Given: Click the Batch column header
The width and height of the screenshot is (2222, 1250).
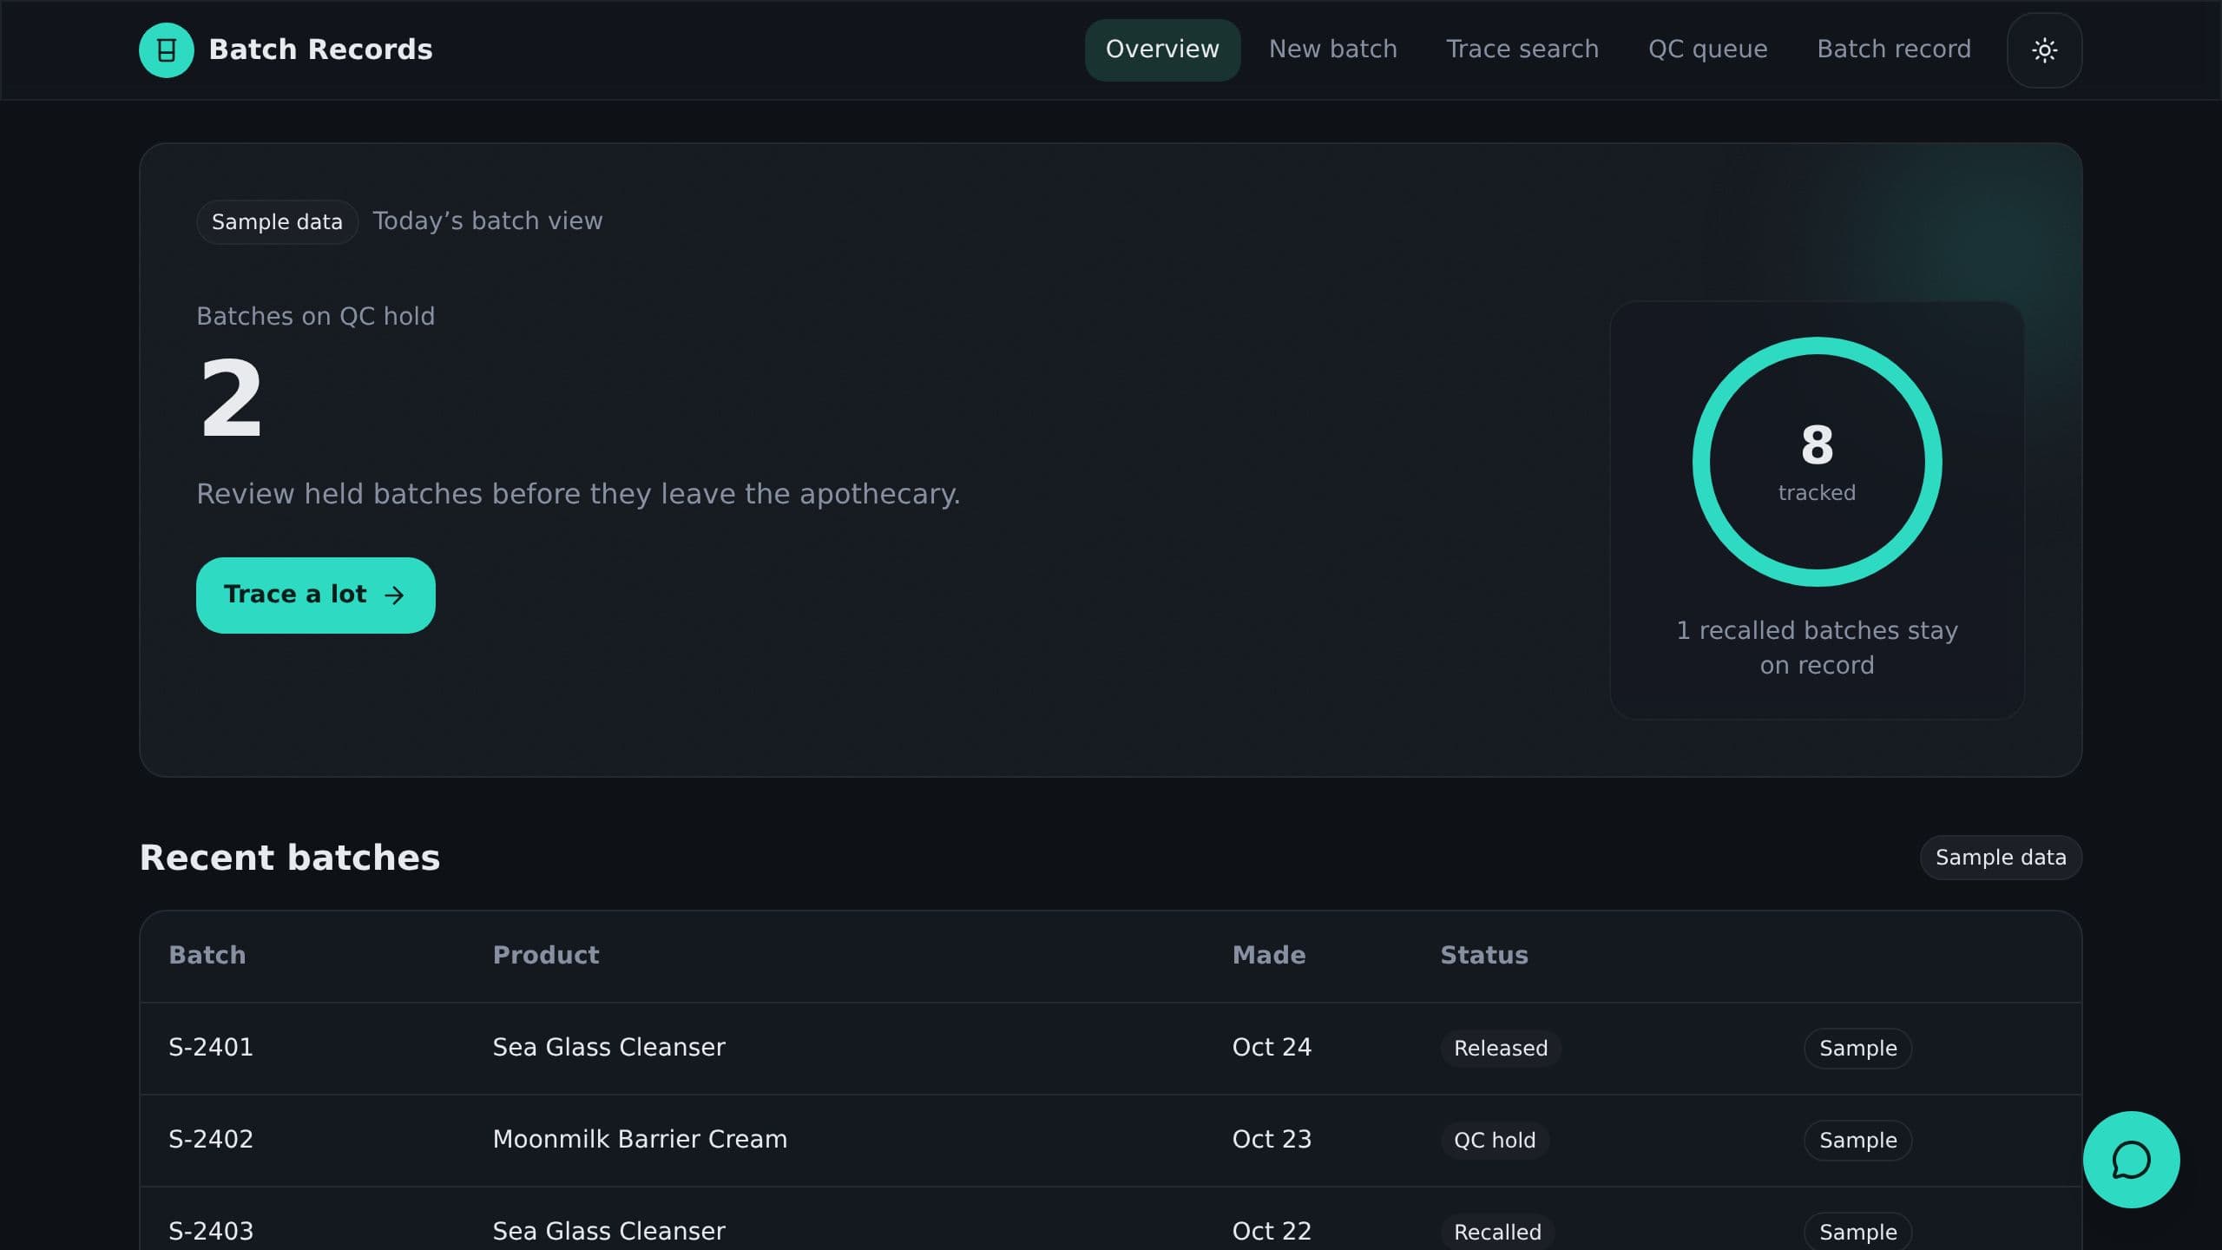Looking at the screenshot, I should 207,956.
